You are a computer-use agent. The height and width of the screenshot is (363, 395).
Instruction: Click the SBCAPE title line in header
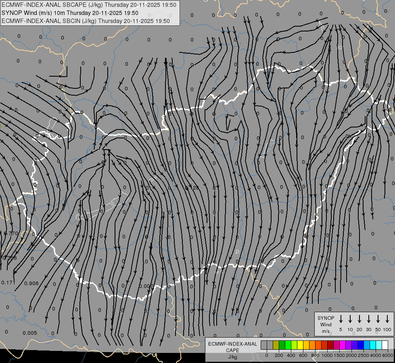click(x=89, y=5)
